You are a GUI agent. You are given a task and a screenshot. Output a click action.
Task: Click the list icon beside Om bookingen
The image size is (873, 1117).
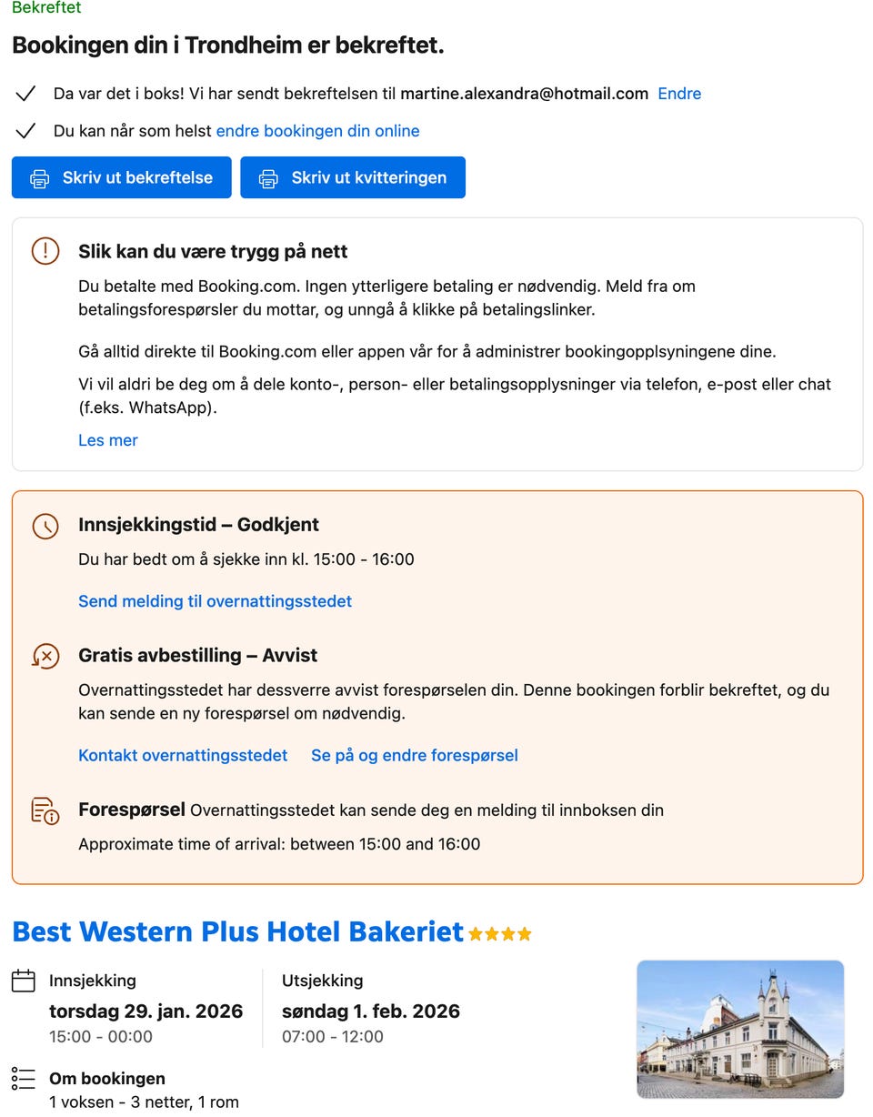point(24,1079)
